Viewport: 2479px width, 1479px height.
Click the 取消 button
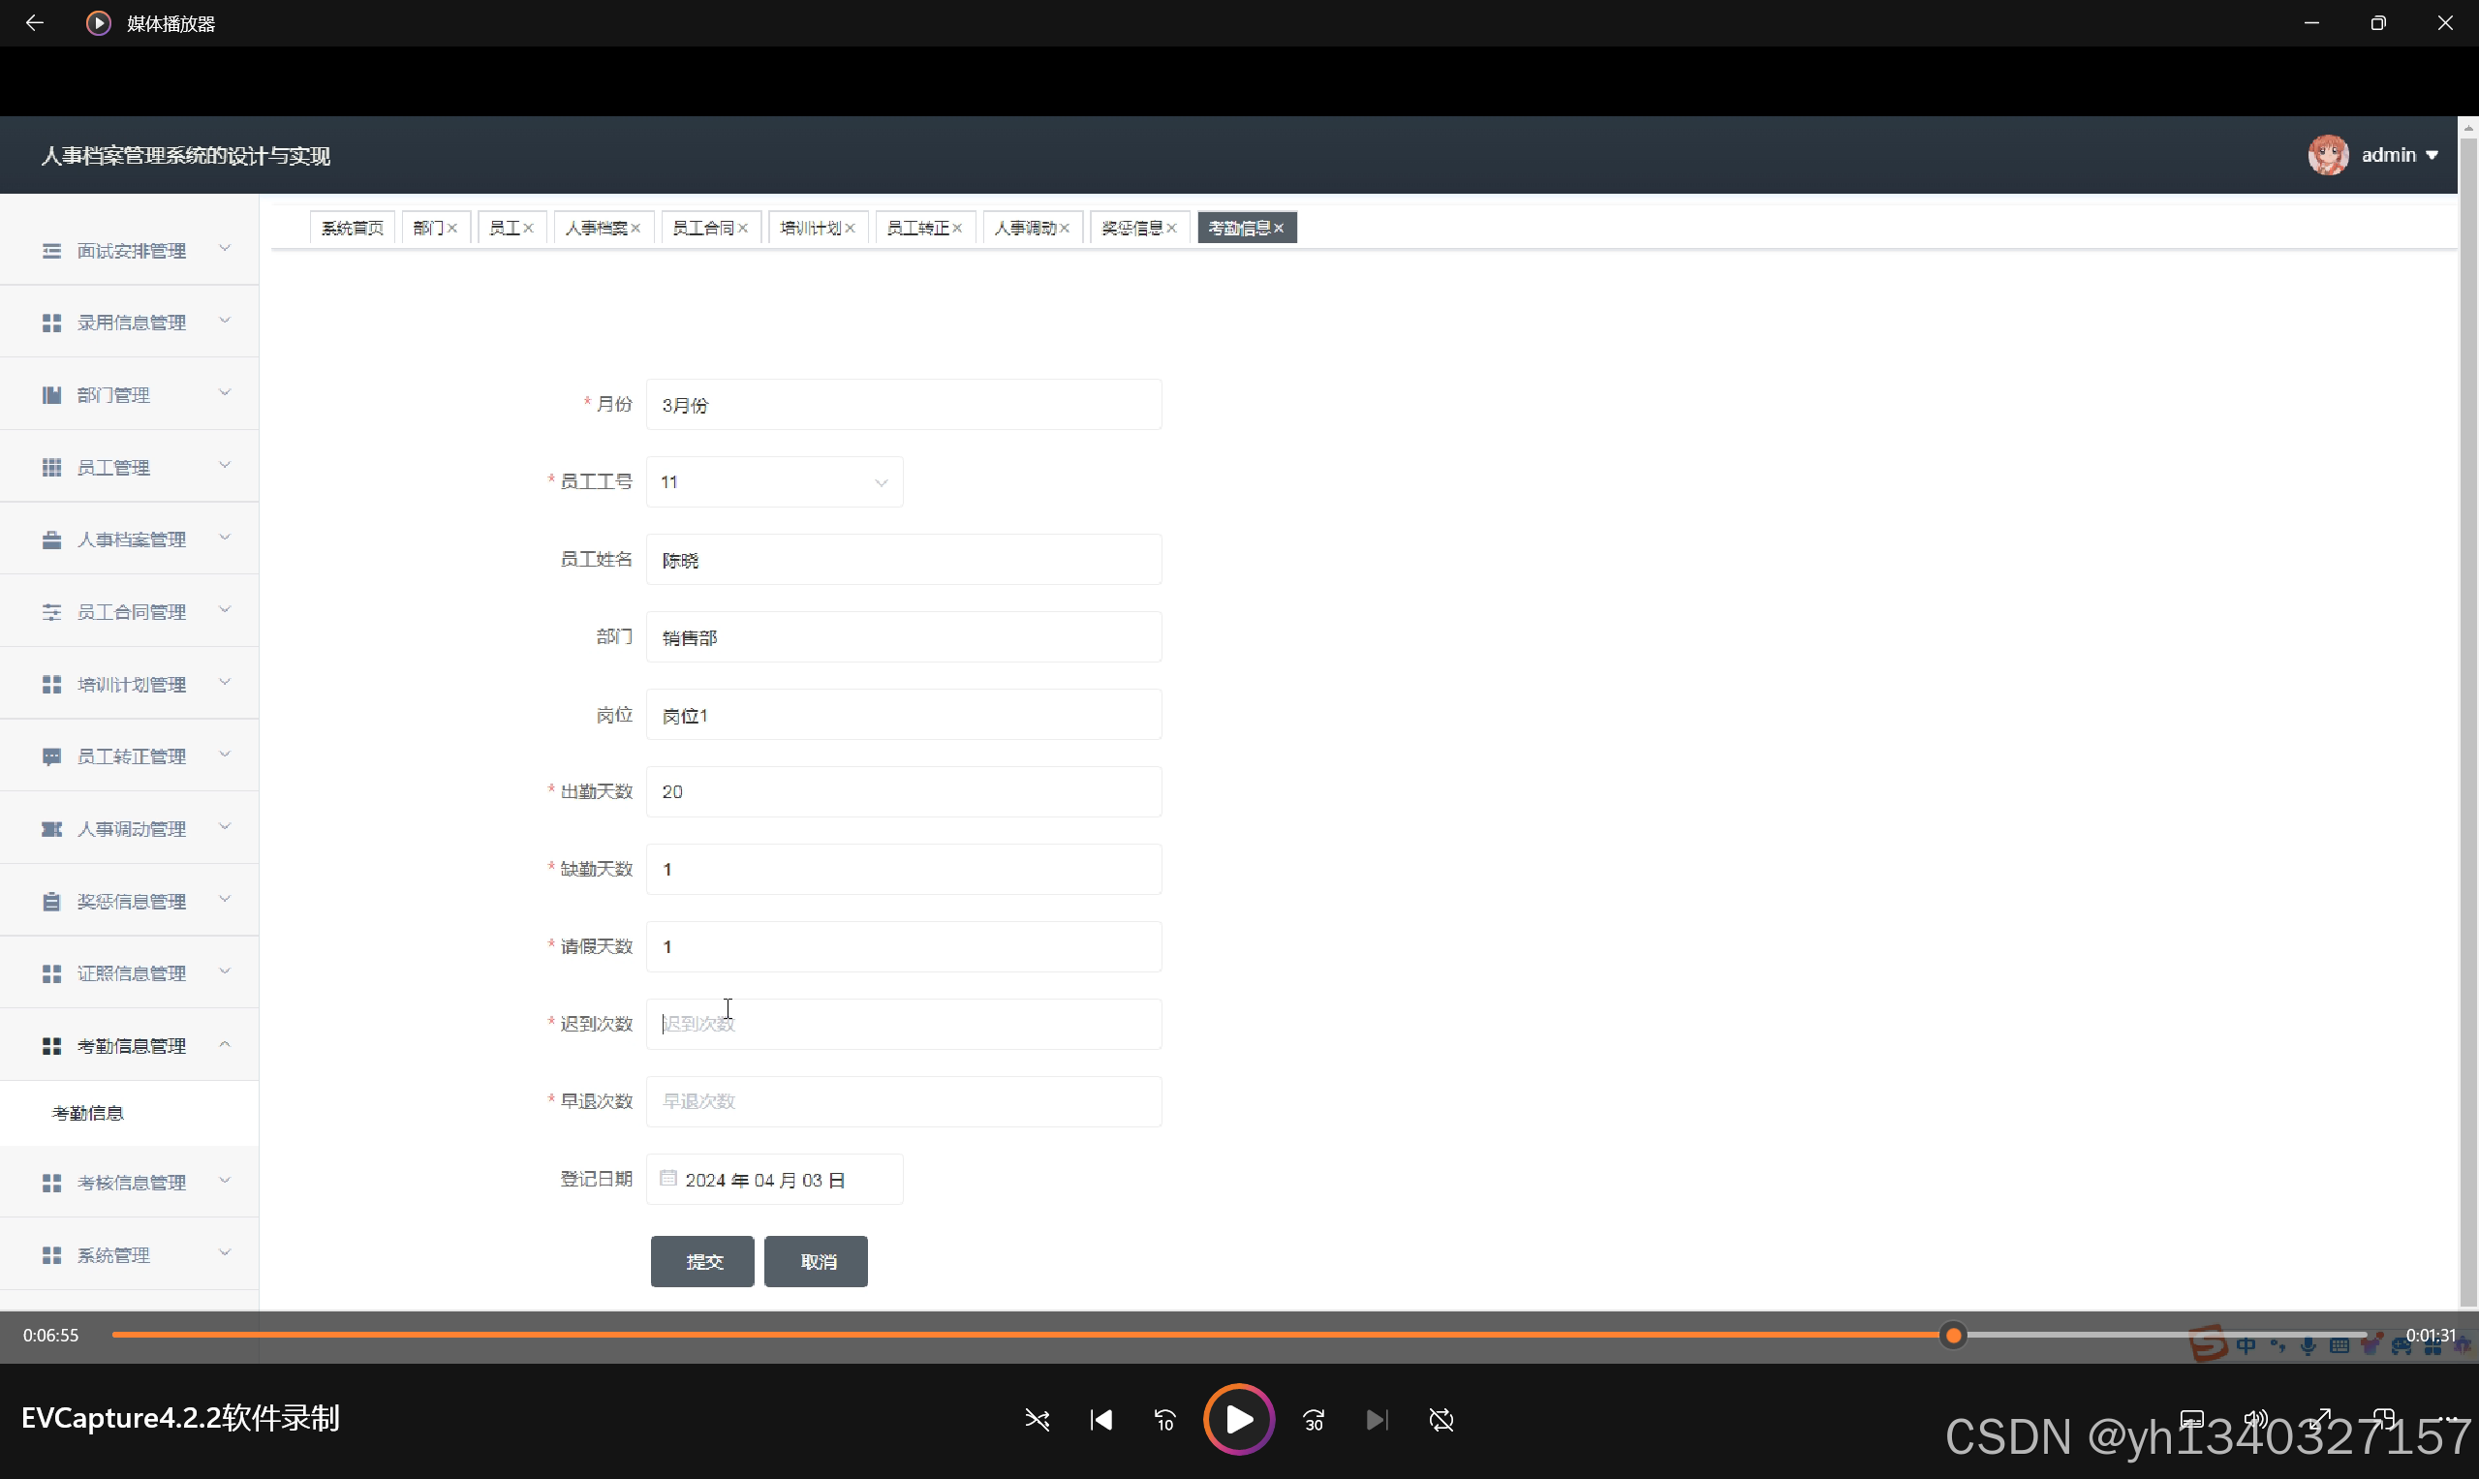[817, 1261]
